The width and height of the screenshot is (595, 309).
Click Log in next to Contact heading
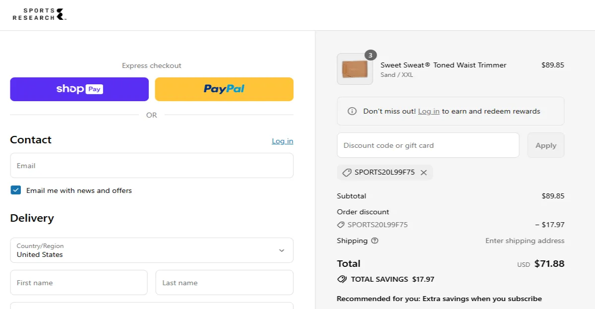tap(282, 141)
